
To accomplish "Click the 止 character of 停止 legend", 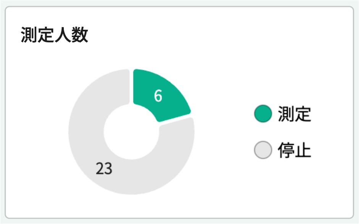I will tap(303, 150).
